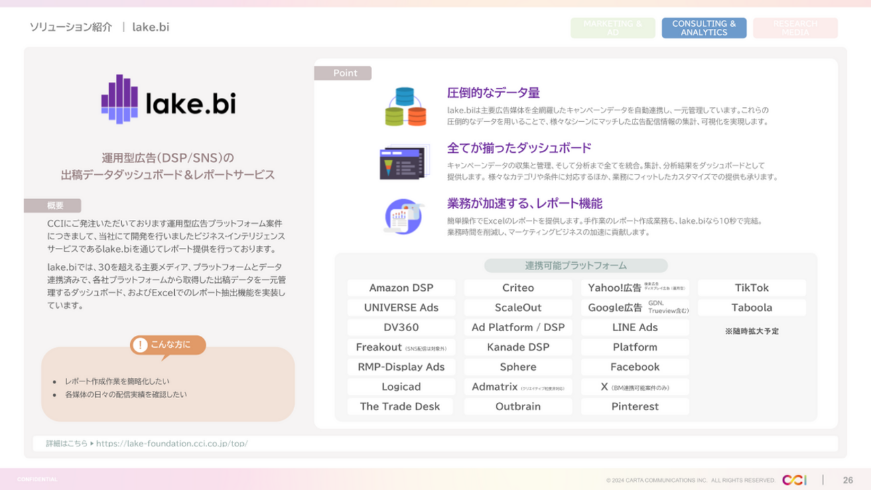Click the Pinterest platform box
The image size is (871, 490).
(x=635, y=406)
